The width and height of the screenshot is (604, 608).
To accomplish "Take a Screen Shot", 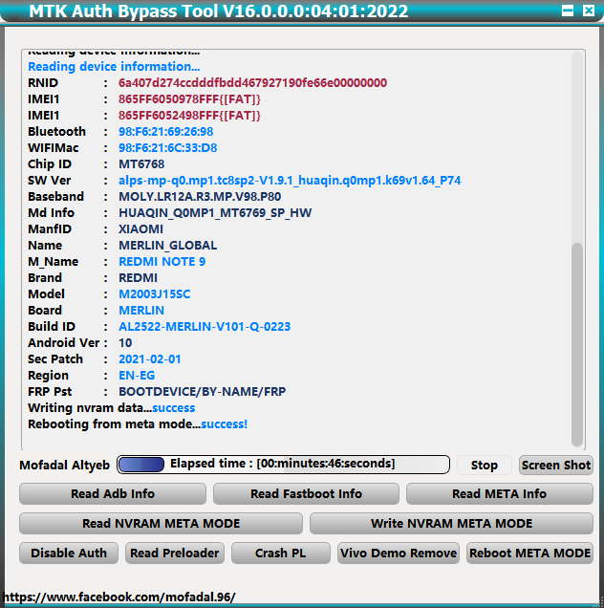I will tap(556, 465).
